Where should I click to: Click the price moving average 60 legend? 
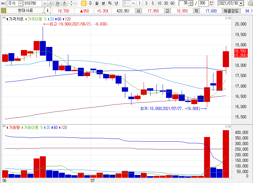coord(58,19)
